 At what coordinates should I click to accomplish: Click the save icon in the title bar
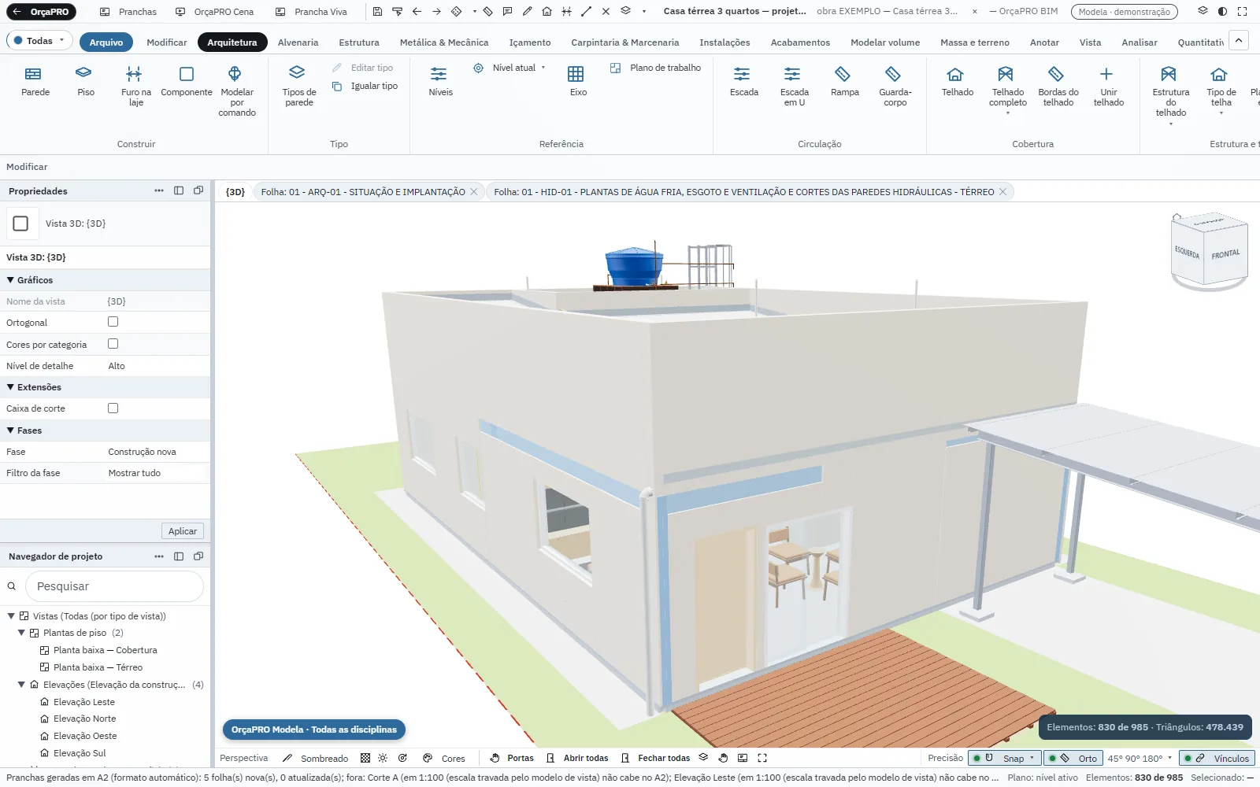[x=377, y=12]
